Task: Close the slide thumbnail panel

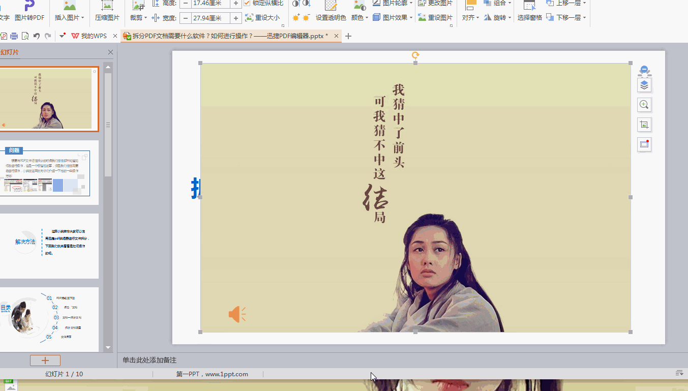Action: [x=111, y=52]
